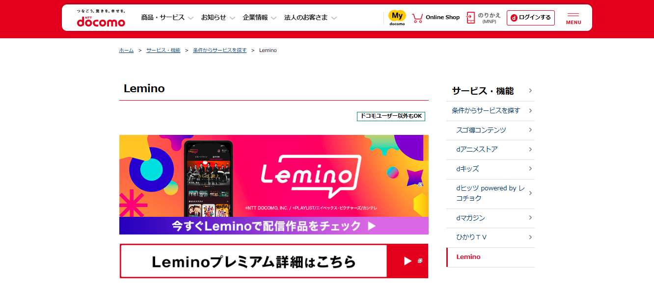Follow the ホーム breadcrumb link
The width and height of the screenshot is (654, 286).
click(126, 51)
